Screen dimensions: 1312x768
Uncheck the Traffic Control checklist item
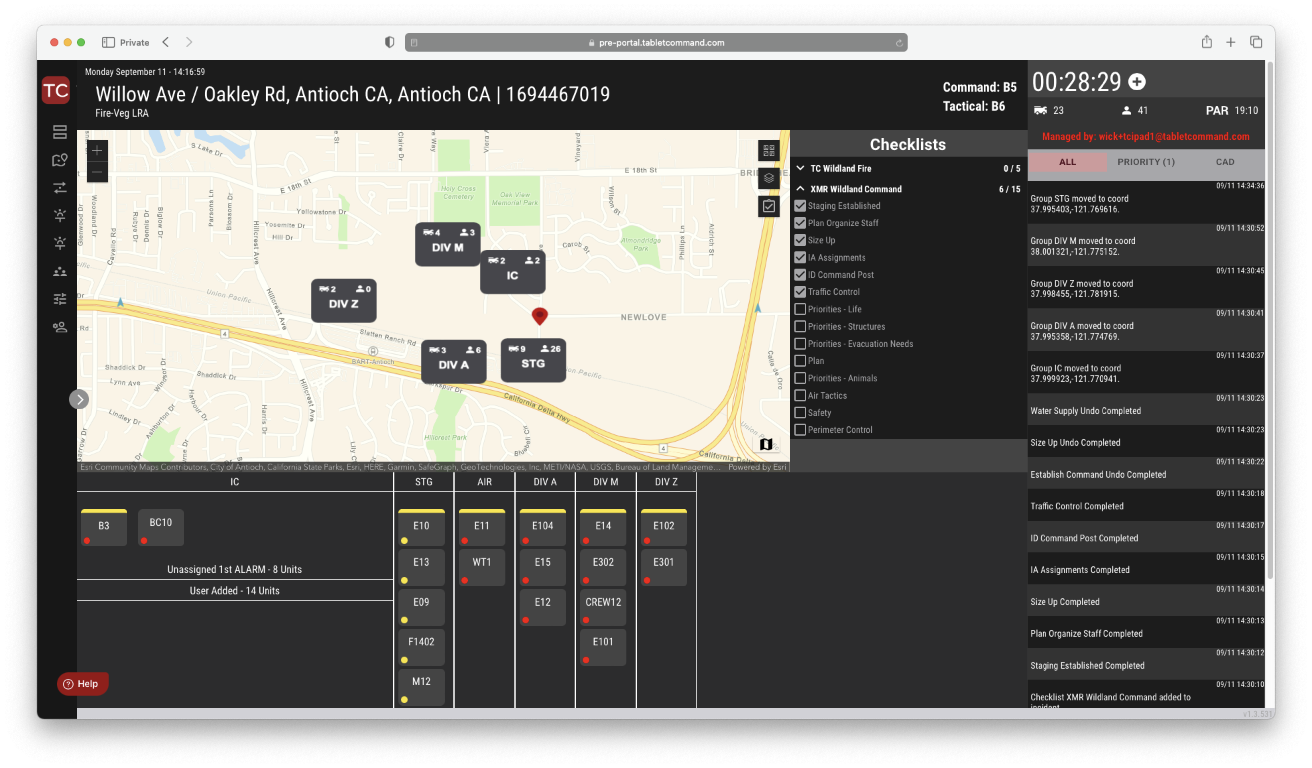point(800,291)
